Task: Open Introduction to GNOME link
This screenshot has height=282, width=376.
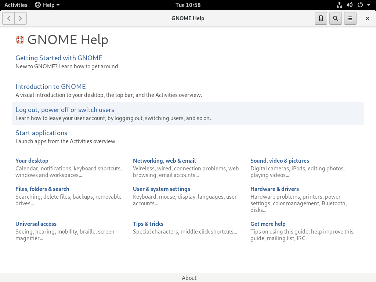Action: point(51,87)
